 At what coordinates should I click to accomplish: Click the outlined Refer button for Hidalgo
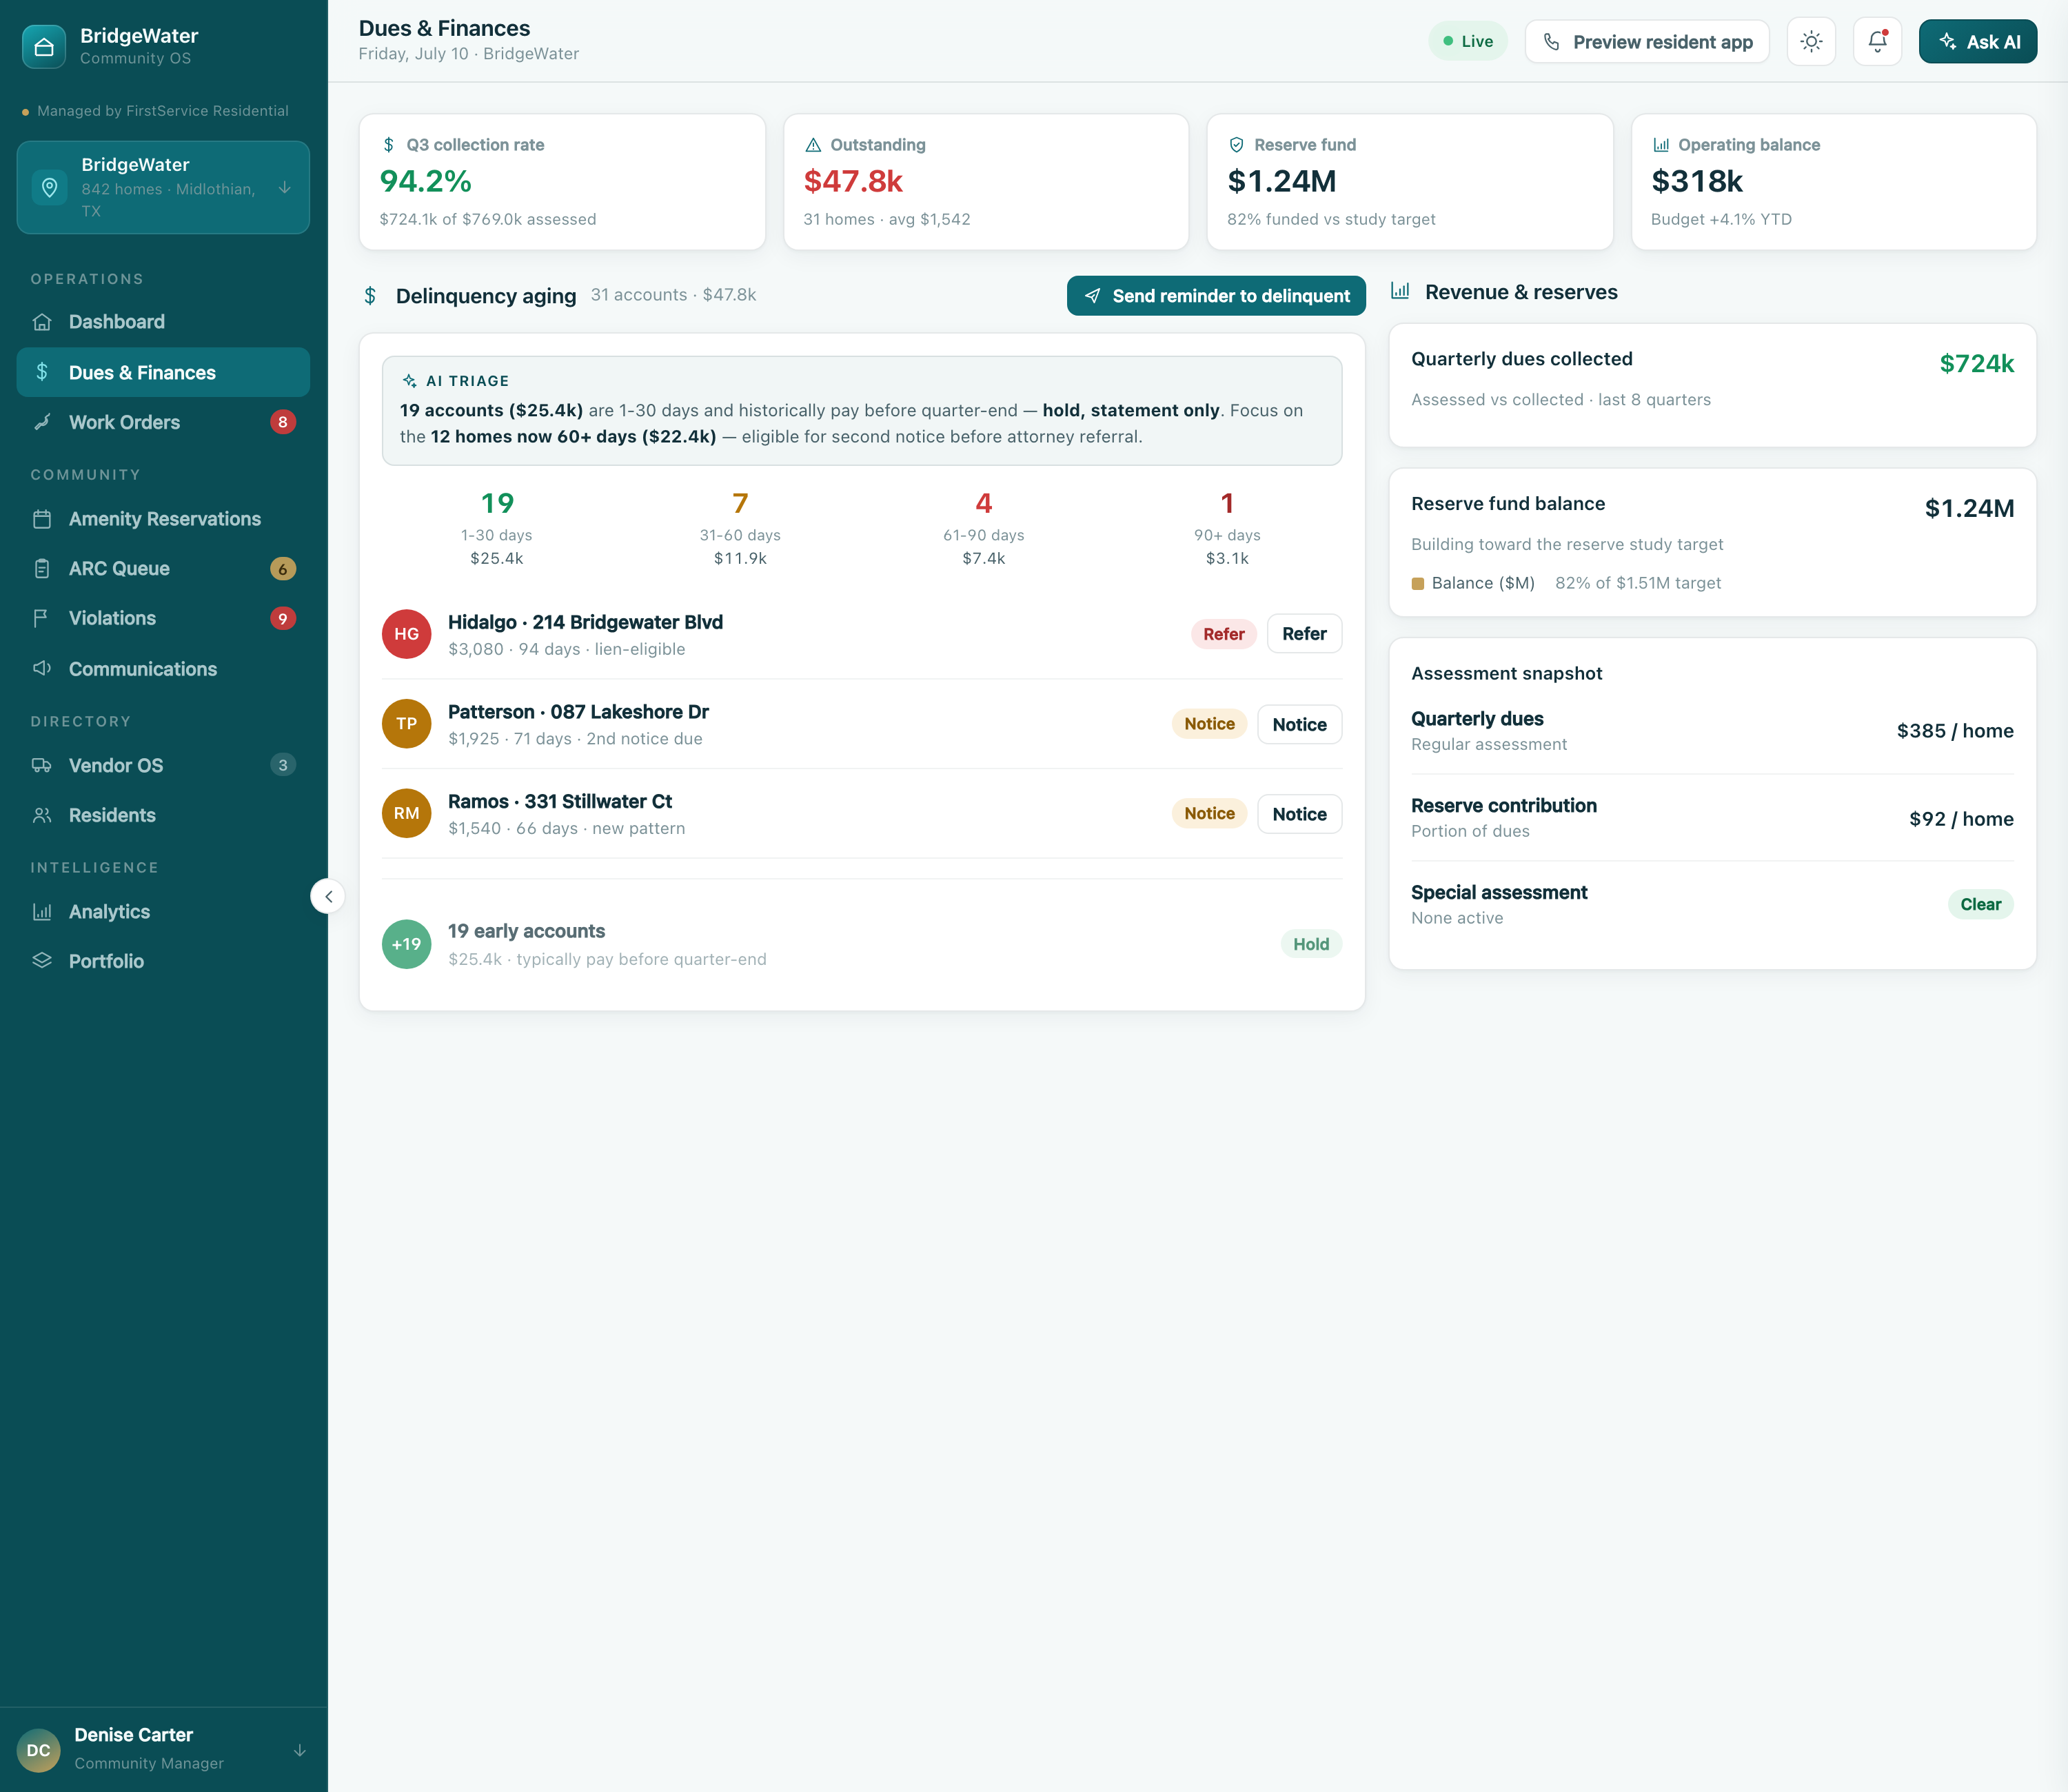point(1304,634)
